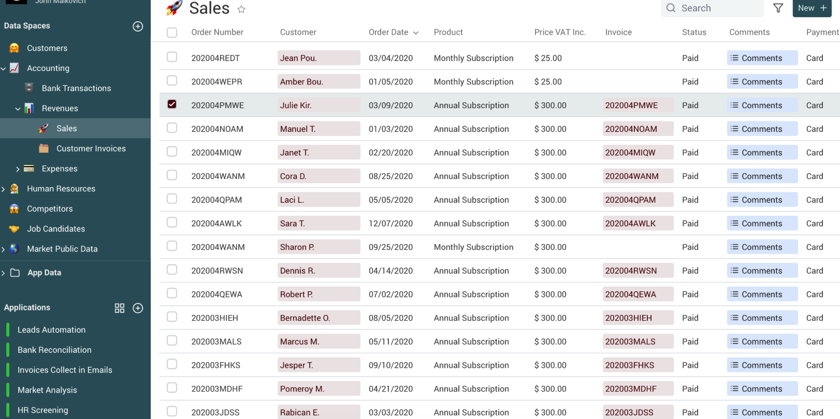
Task: Open Comments for Jean Pou. order
Action: click(x=762, y=58)
